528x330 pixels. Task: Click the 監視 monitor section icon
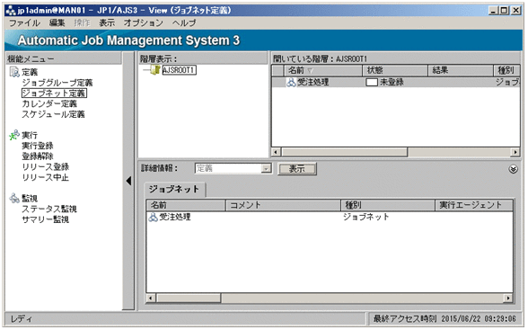pyautogui.click(x=14, y=198)
